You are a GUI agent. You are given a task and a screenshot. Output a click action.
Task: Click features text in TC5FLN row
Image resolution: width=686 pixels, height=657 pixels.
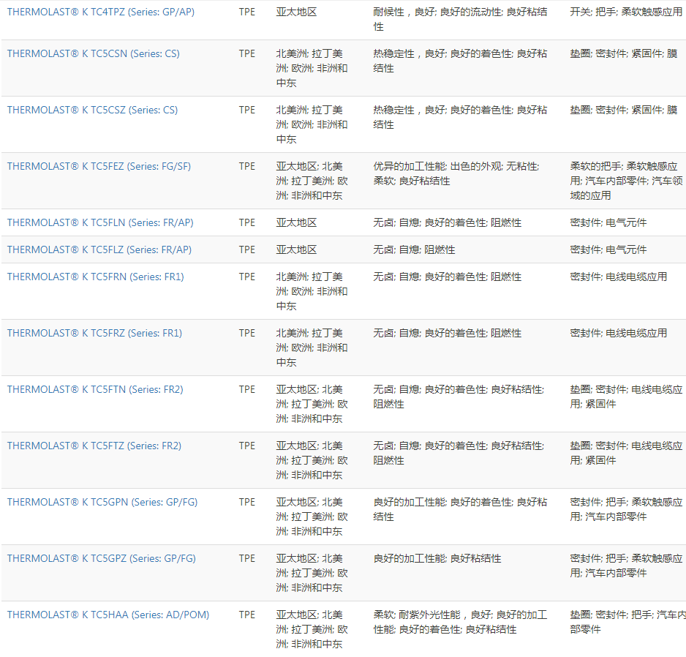(x=448, y=223)
